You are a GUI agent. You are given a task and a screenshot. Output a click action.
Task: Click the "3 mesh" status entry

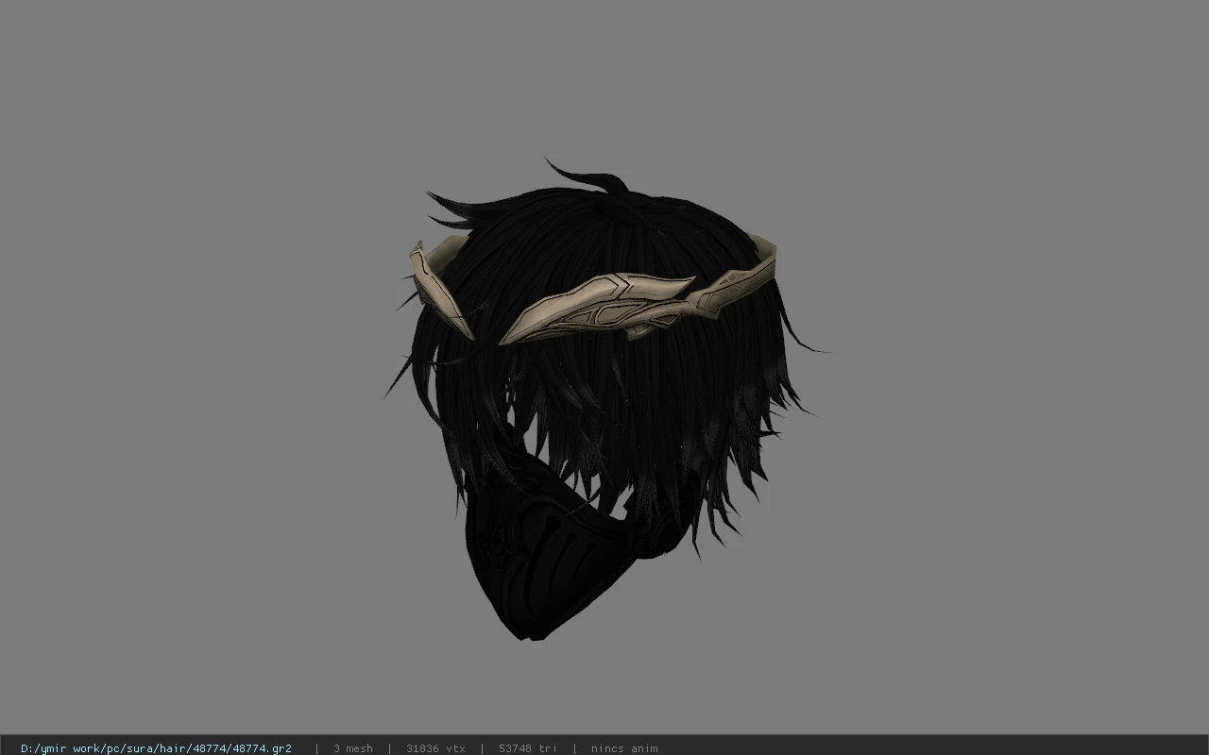(x=353, y=748)
